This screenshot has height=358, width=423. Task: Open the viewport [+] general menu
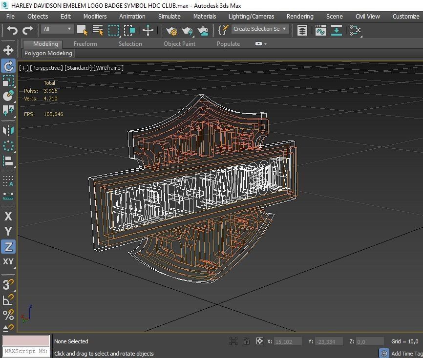[x=24, y=68]
